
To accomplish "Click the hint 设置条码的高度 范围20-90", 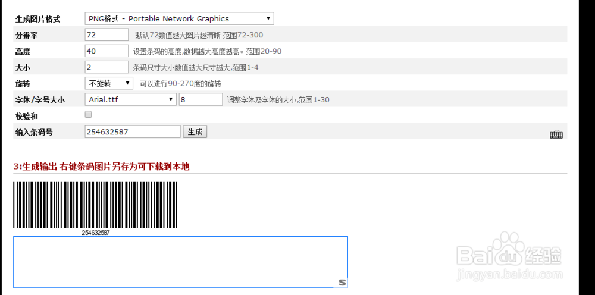I will pyautogui.click(x=207, y=51).
